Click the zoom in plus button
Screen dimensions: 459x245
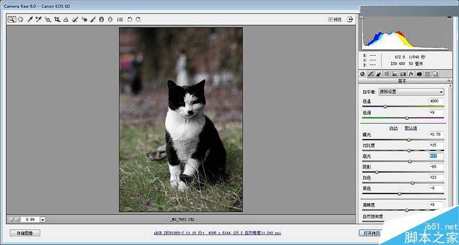(x=17, y=219)
